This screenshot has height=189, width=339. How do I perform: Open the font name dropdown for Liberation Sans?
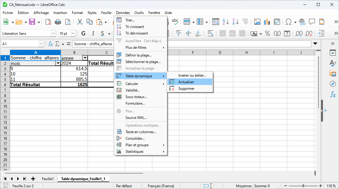(53, 34)
